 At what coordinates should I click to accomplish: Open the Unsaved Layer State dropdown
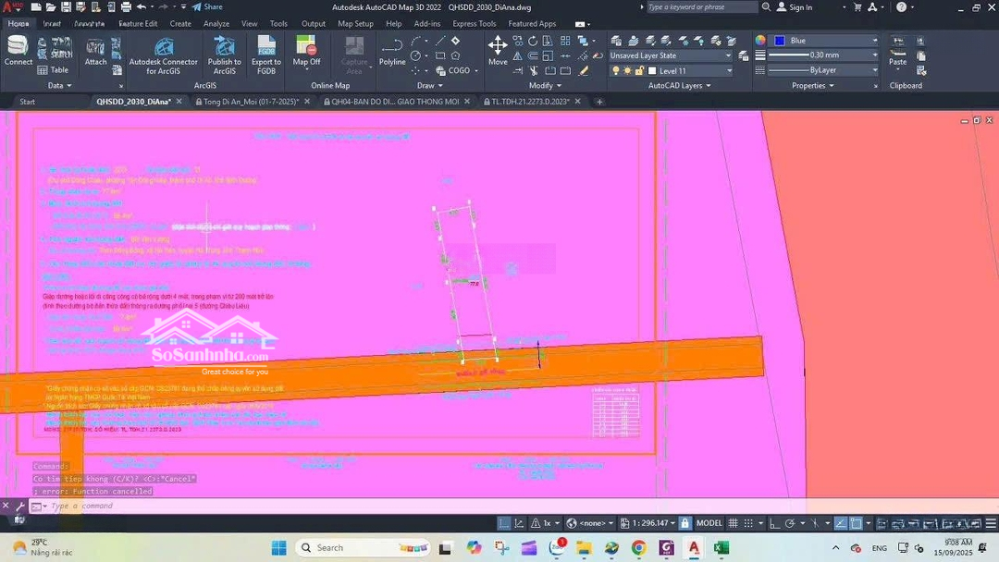[671, 55]
